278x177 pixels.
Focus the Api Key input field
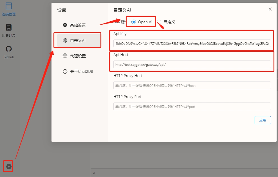click(192, 43)
